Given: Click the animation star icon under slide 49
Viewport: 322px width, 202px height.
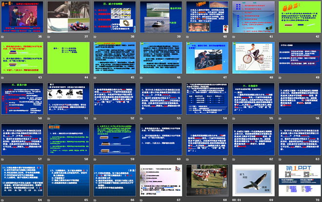Looking at the screenshot, I should [x=280, y=78].
